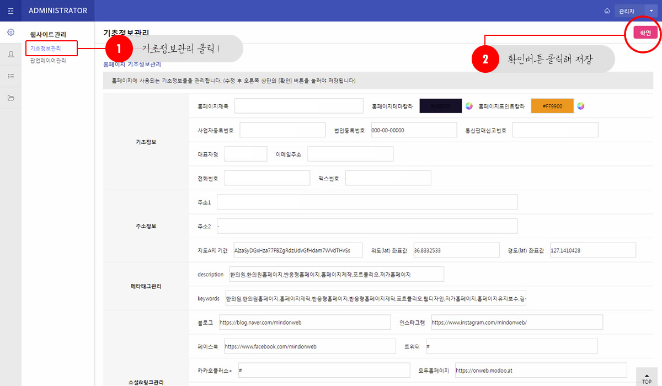Select 팝업레이어관리 in the sidebar menu
Viewport: 662px width, 386px height.
click(48, 61)
